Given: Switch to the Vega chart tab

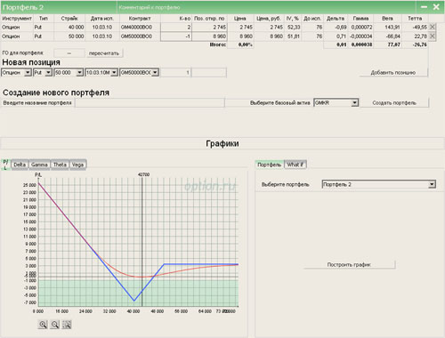Looking at the screenshot, I should tap(77, 165).
